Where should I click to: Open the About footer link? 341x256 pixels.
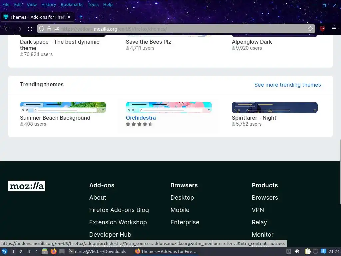tap(98, 197)
